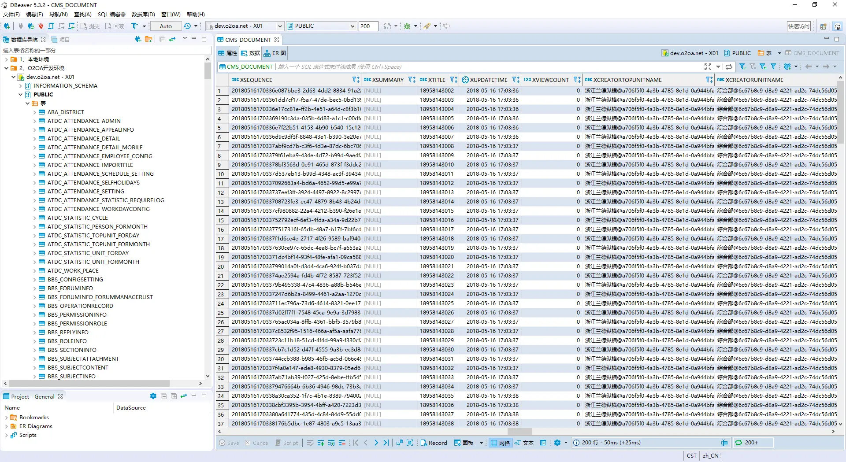Click the remove filter funnel icon
This screenshot has width=846, height=462.
click(x=753, y=67)
